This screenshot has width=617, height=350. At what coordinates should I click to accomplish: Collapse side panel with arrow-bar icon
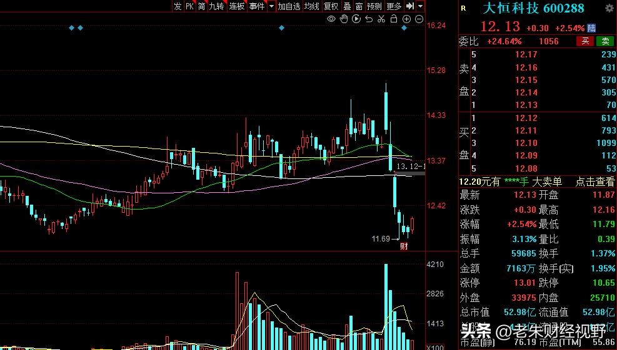point(410,6)
